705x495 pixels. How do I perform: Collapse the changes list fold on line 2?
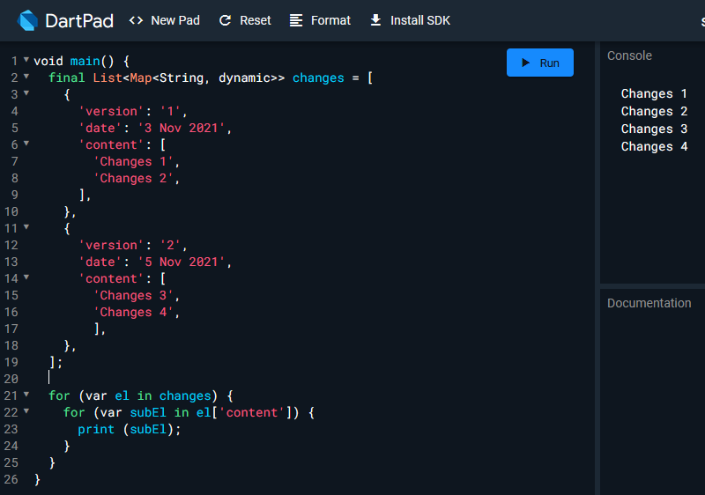(26, 77)
